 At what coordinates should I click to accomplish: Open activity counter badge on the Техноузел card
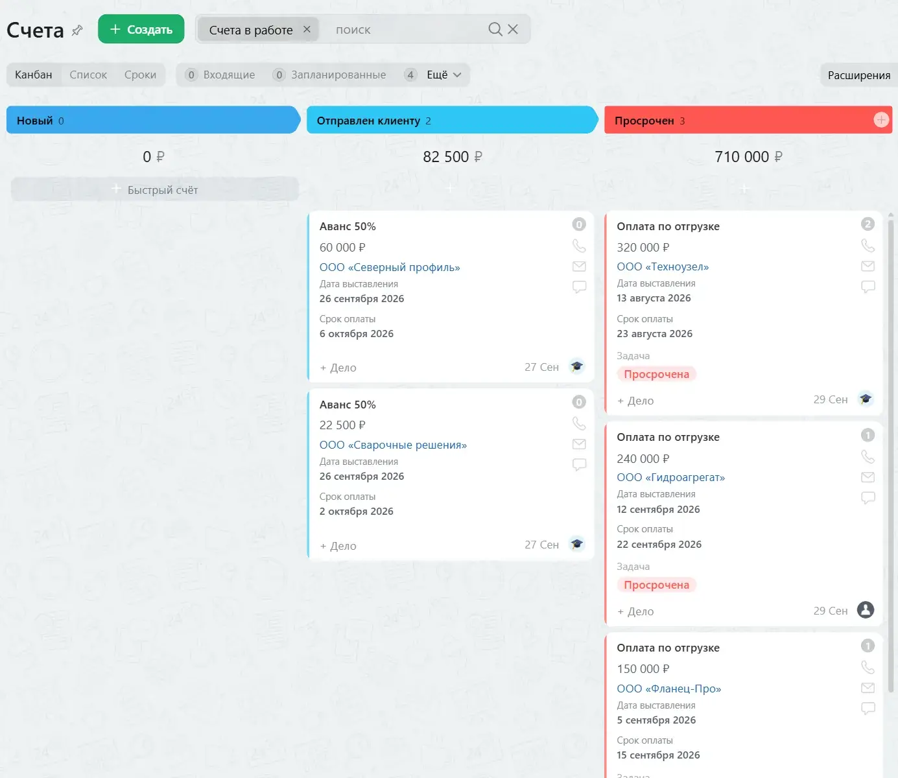[868, 224]
